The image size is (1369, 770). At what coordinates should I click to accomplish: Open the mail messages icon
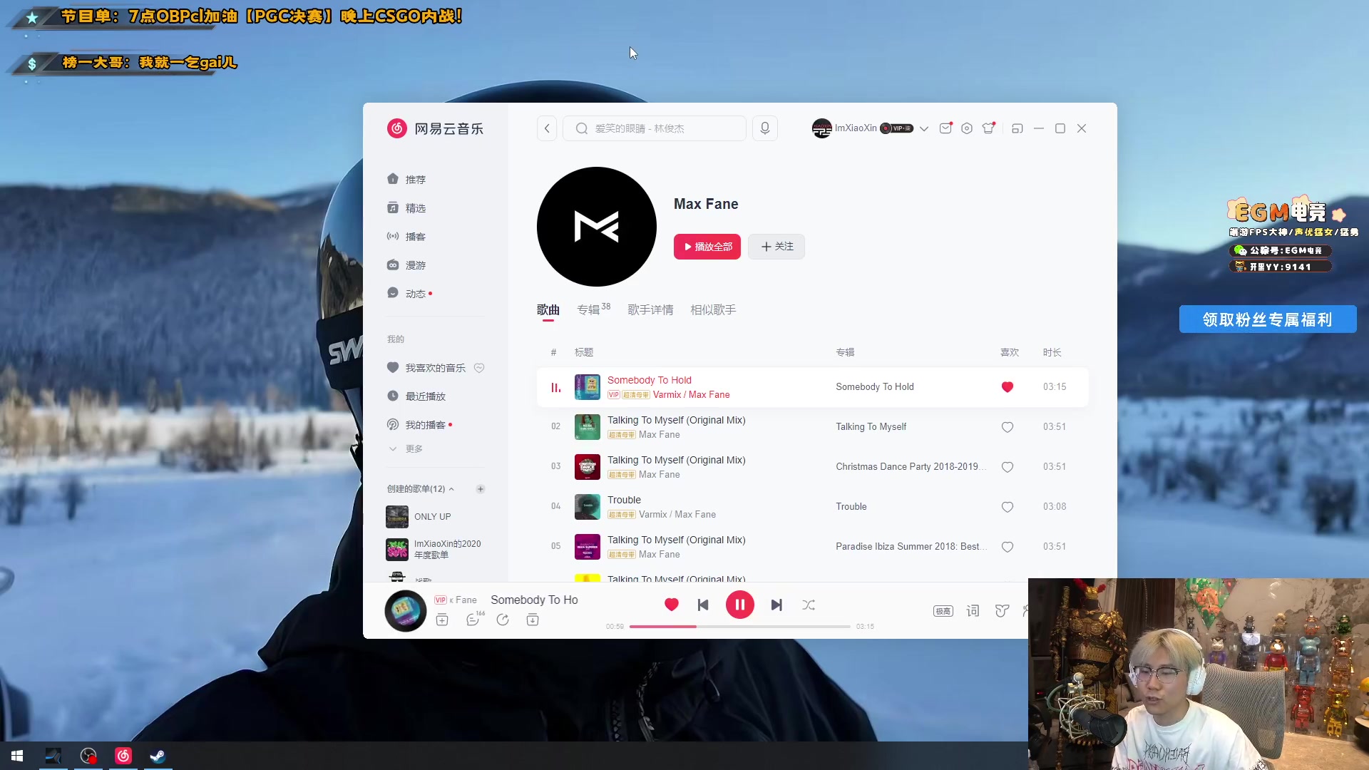945,128
